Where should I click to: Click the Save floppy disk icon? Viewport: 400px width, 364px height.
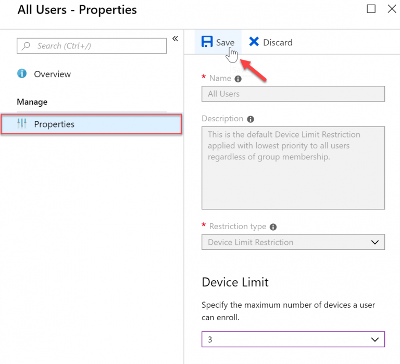point(207,42)
